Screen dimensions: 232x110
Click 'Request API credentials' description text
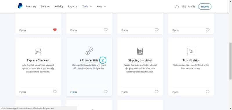89,67
